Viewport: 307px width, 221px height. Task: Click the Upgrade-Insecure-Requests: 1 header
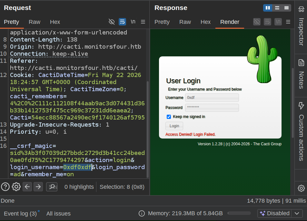tap(60, 125)
